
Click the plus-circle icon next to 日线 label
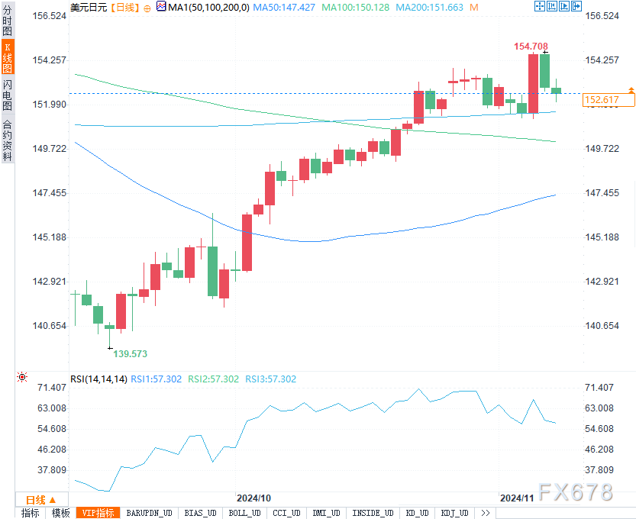[147, 7]
